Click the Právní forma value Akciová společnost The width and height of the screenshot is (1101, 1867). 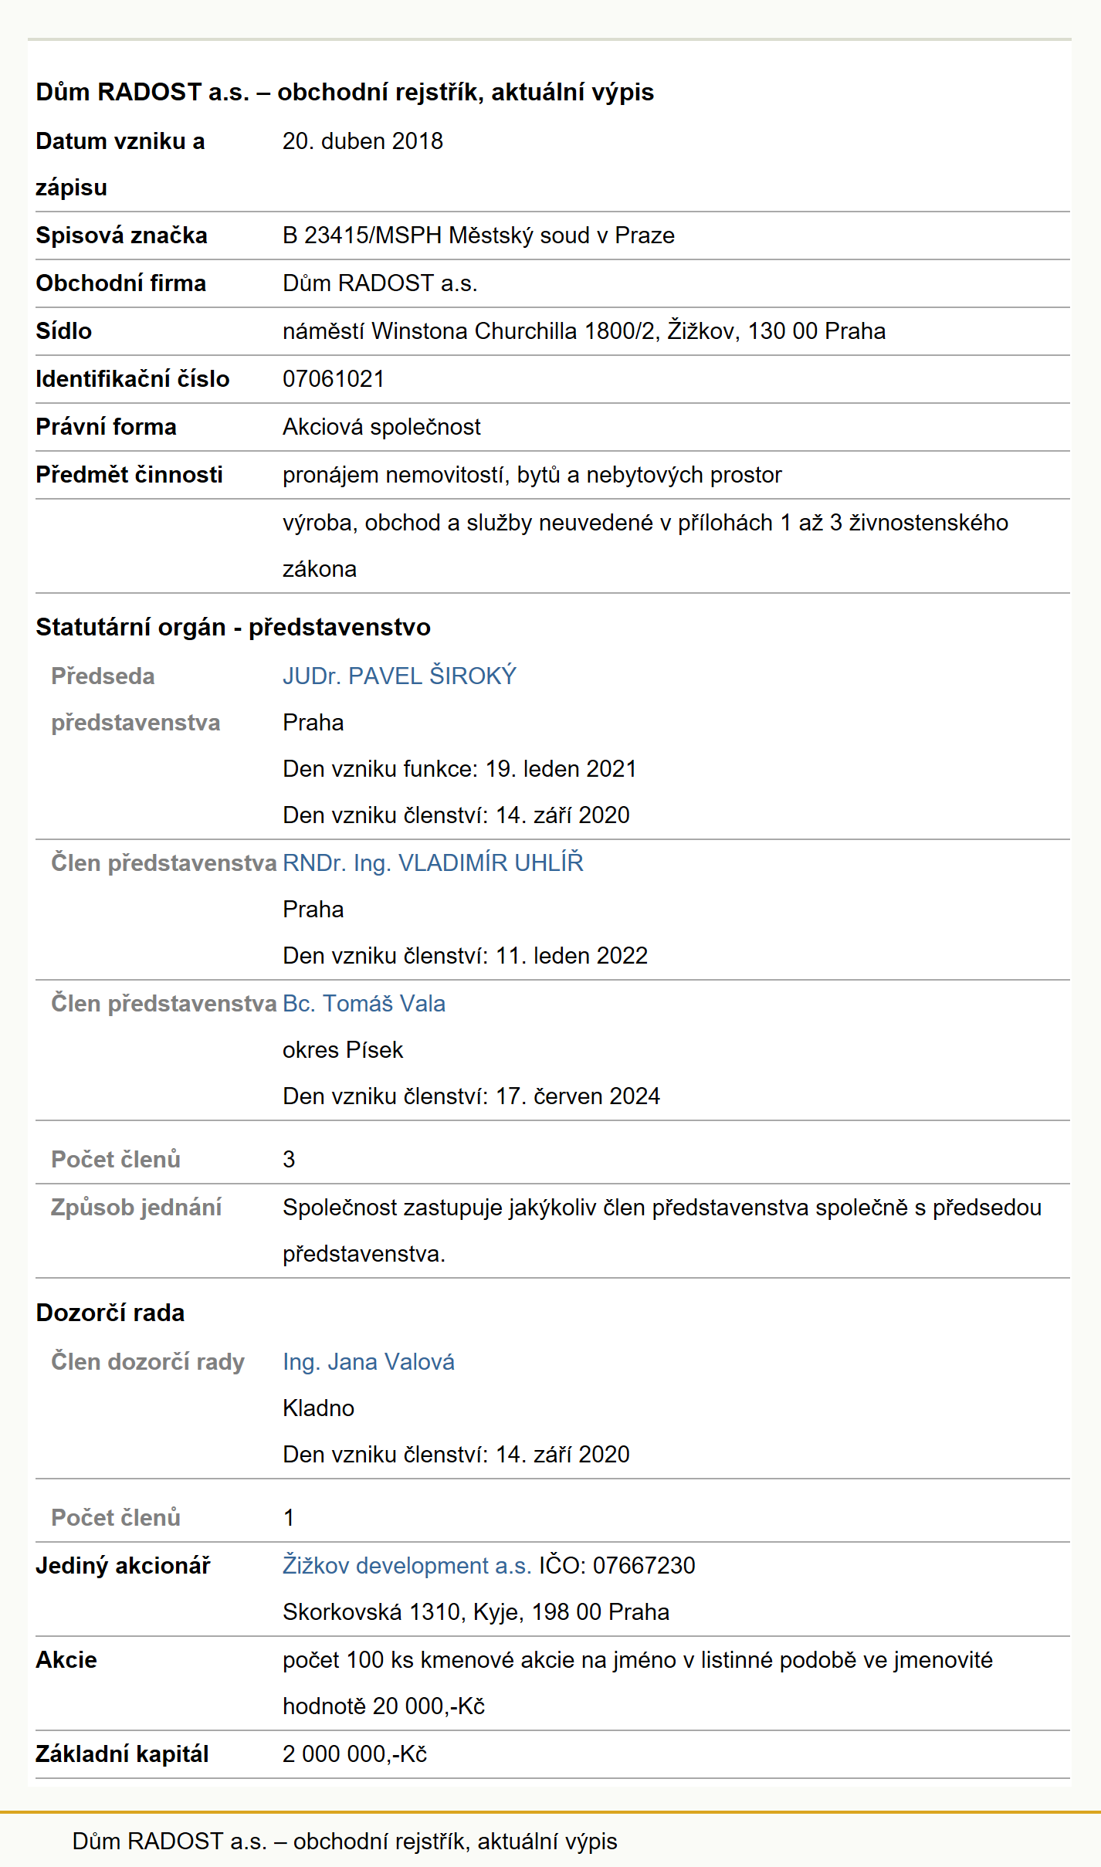pos(381,427)
